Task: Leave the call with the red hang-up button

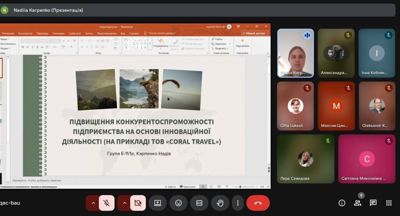Action: (x=258, y=203)
